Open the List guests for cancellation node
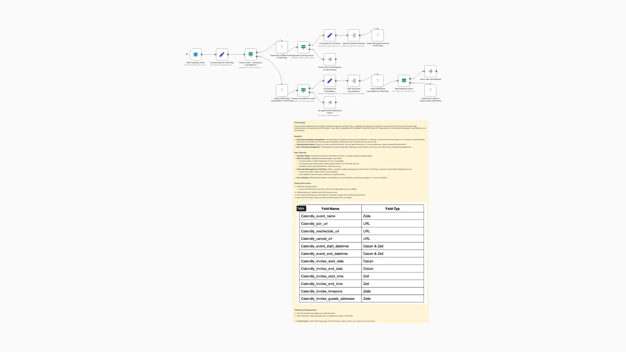 click(330, 81)
